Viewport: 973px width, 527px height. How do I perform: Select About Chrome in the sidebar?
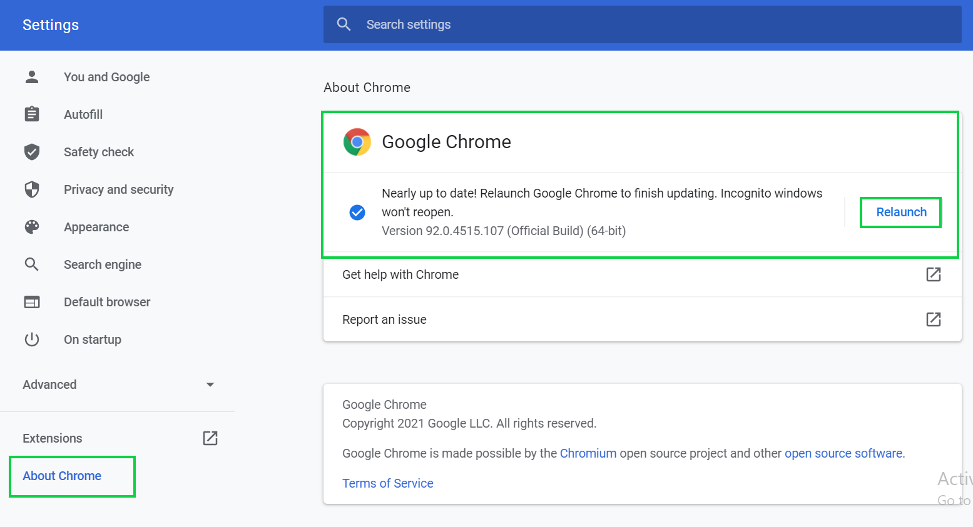click(x=62, y=476)
